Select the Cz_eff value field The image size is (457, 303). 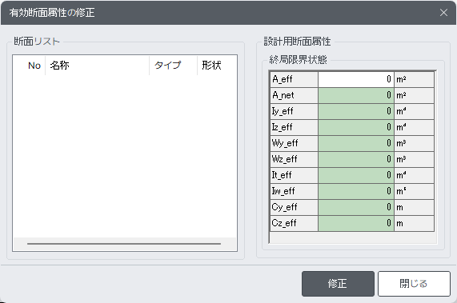click(x=356, y=224)
